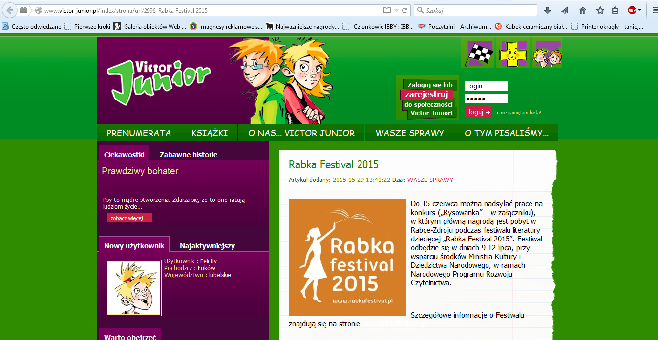Open the Galeria obiektów Web bookmark
The height and width of the screenshot is (340, 658).
point(150,27)
